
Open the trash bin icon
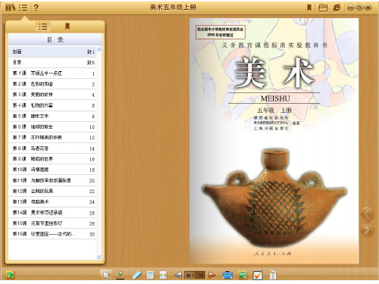coord(273,275)
